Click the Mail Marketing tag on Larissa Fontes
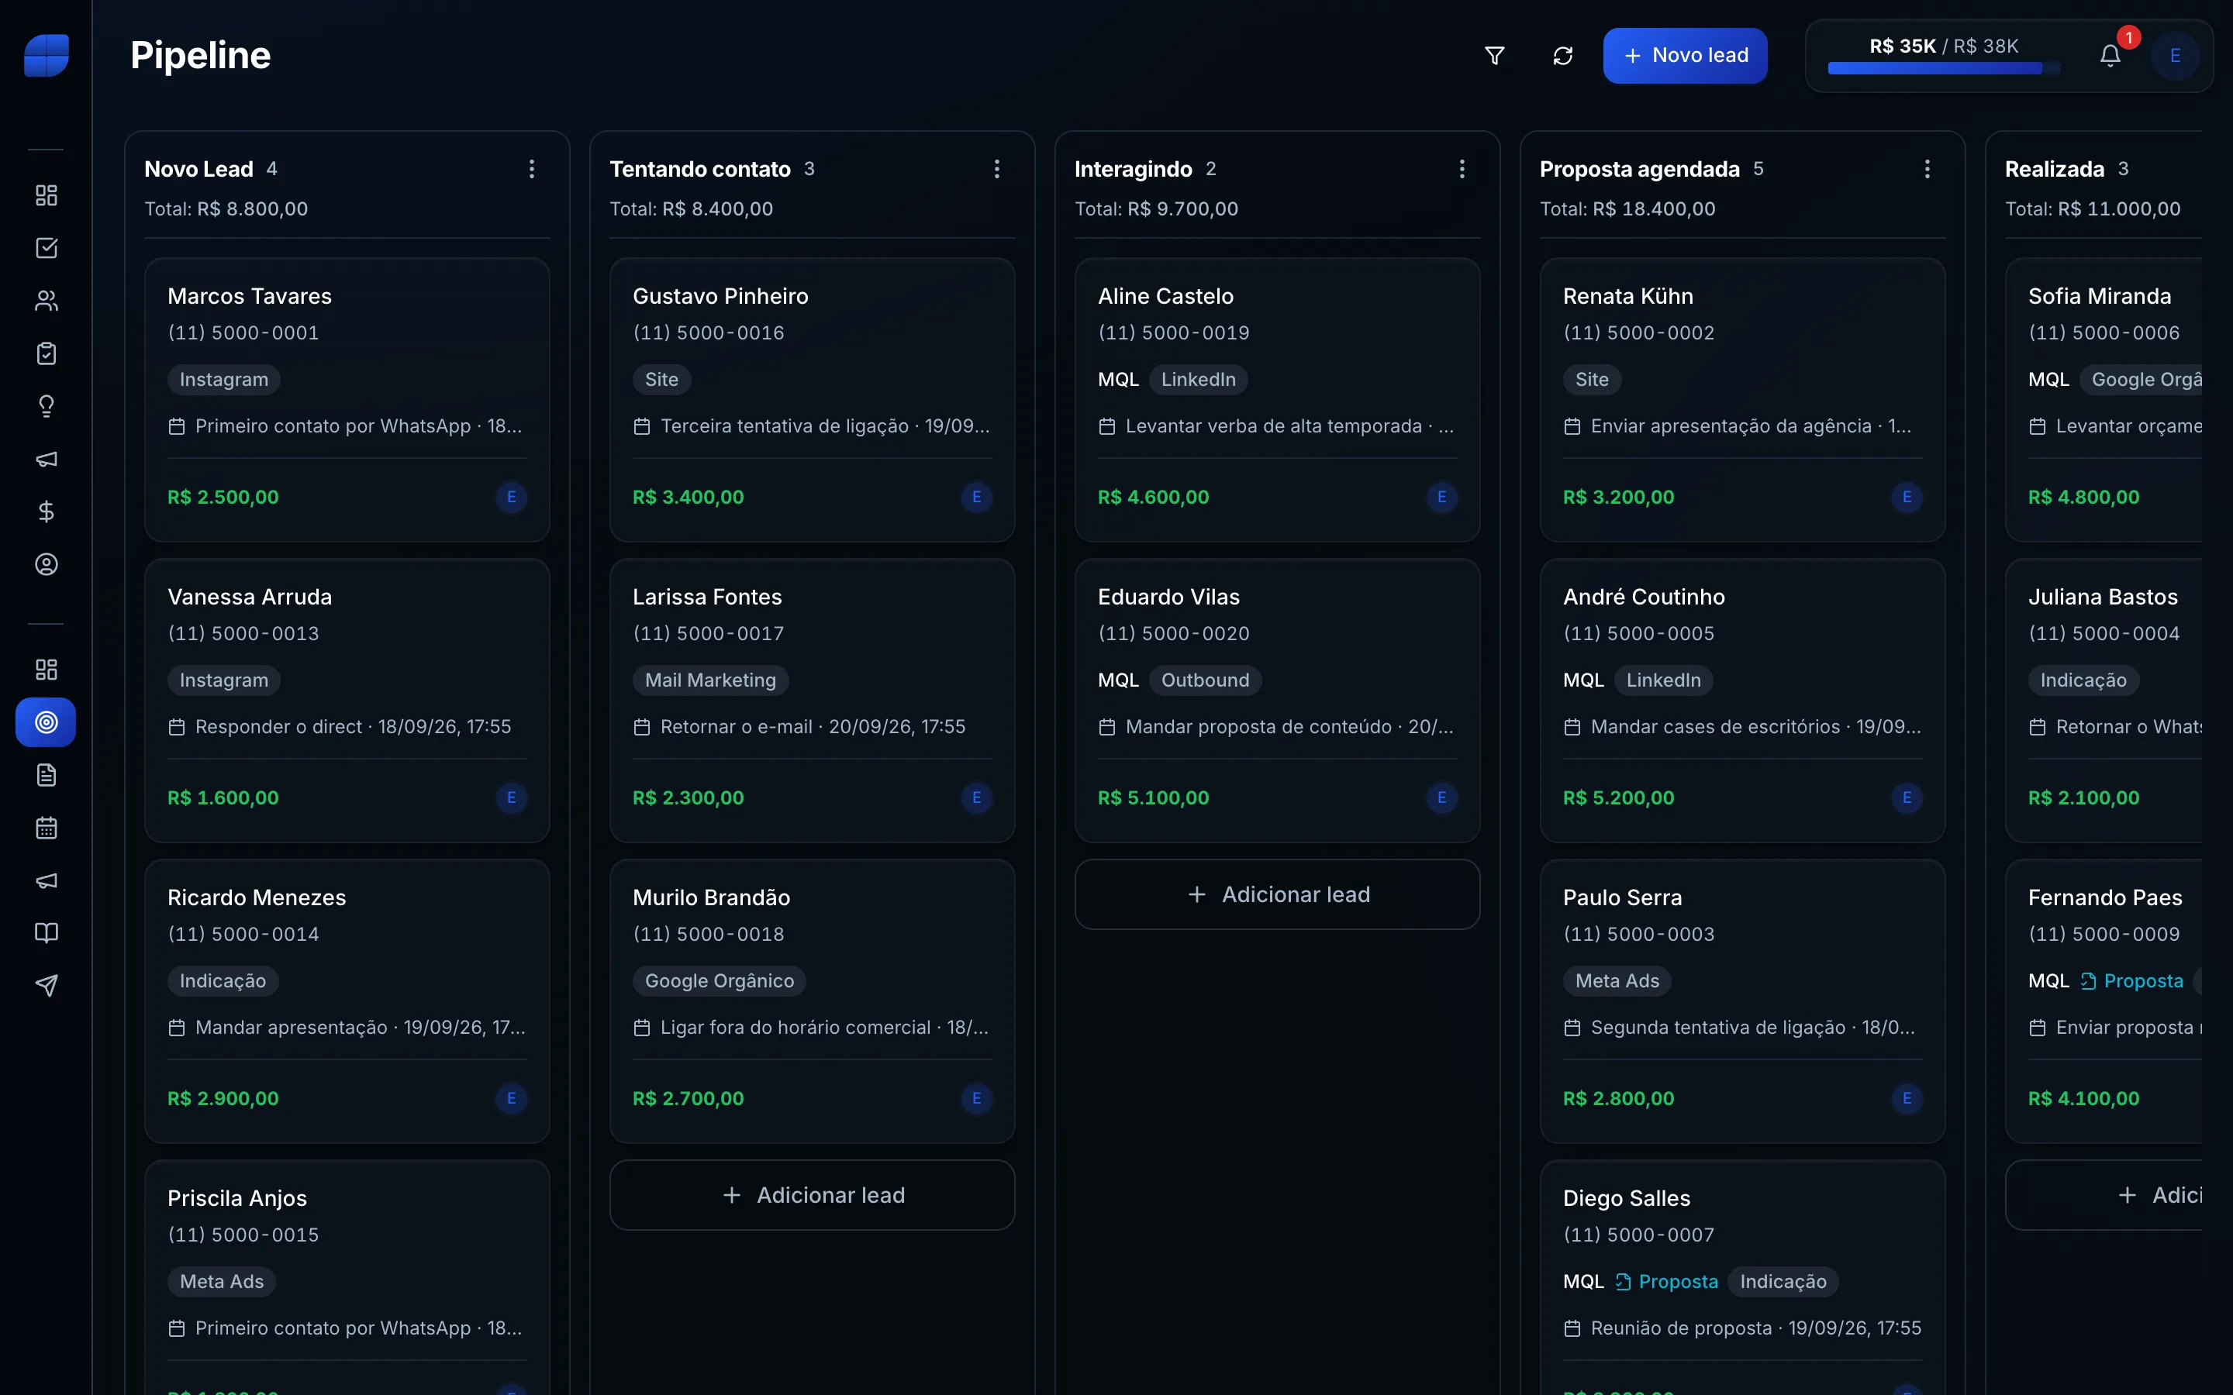The width and height of the screenshot is (2233, 1395). pos(710,680)
